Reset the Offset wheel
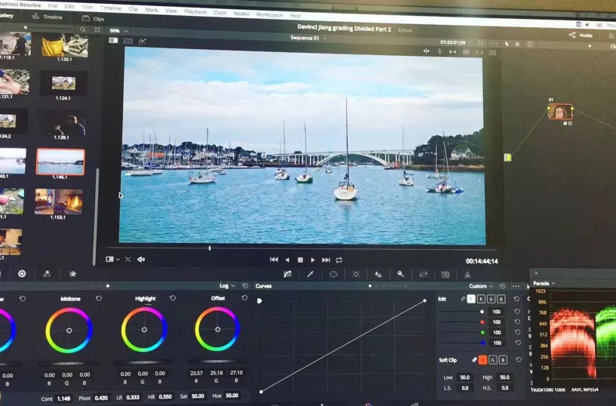 [x=244, y=298]
